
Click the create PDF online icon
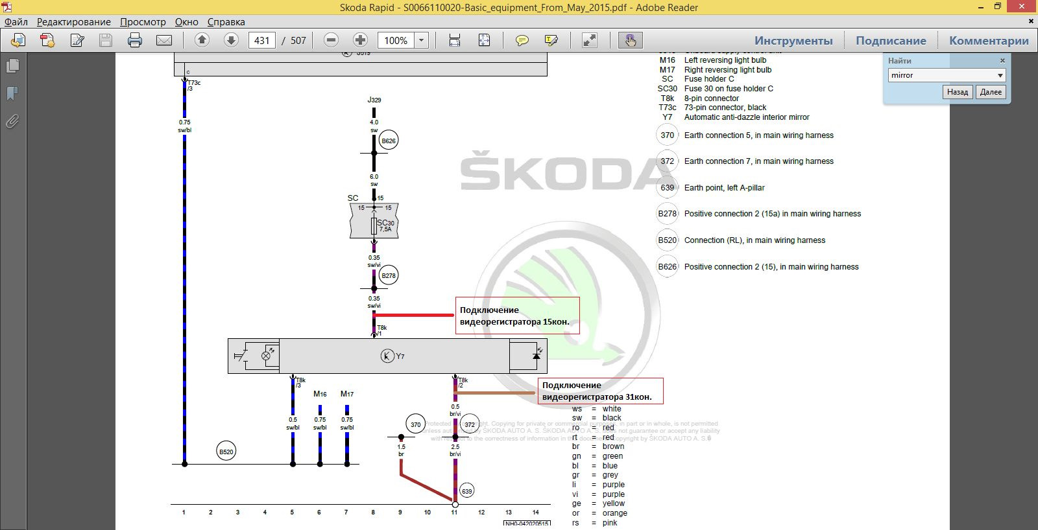point(18,40)
